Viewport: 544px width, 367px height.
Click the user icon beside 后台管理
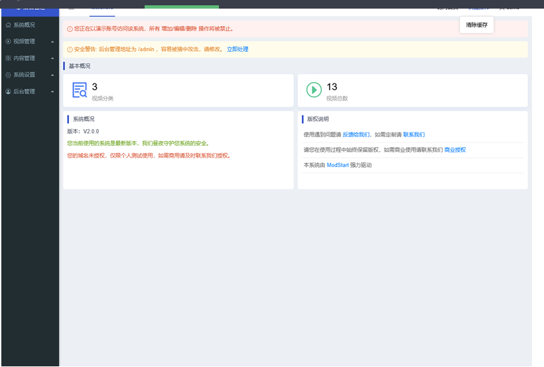click(8, 91)
